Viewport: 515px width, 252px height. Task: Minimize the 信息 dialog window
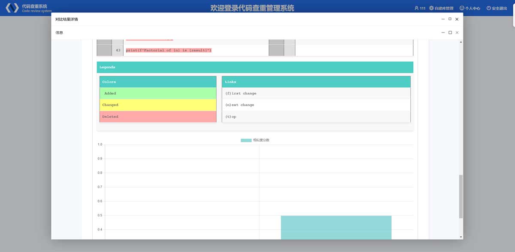point(443,33)
